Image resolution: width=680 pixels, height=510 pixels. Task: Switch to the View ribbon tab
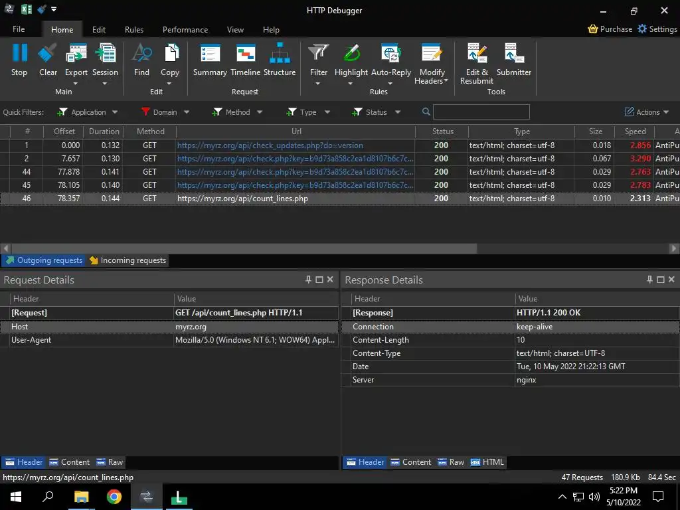235,29
